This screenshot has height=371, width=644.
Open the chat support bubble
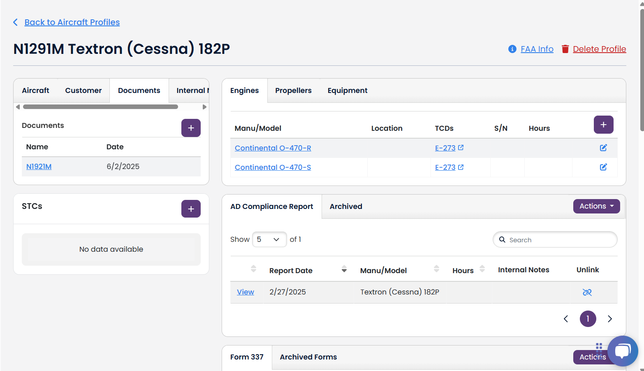point(623,351)
